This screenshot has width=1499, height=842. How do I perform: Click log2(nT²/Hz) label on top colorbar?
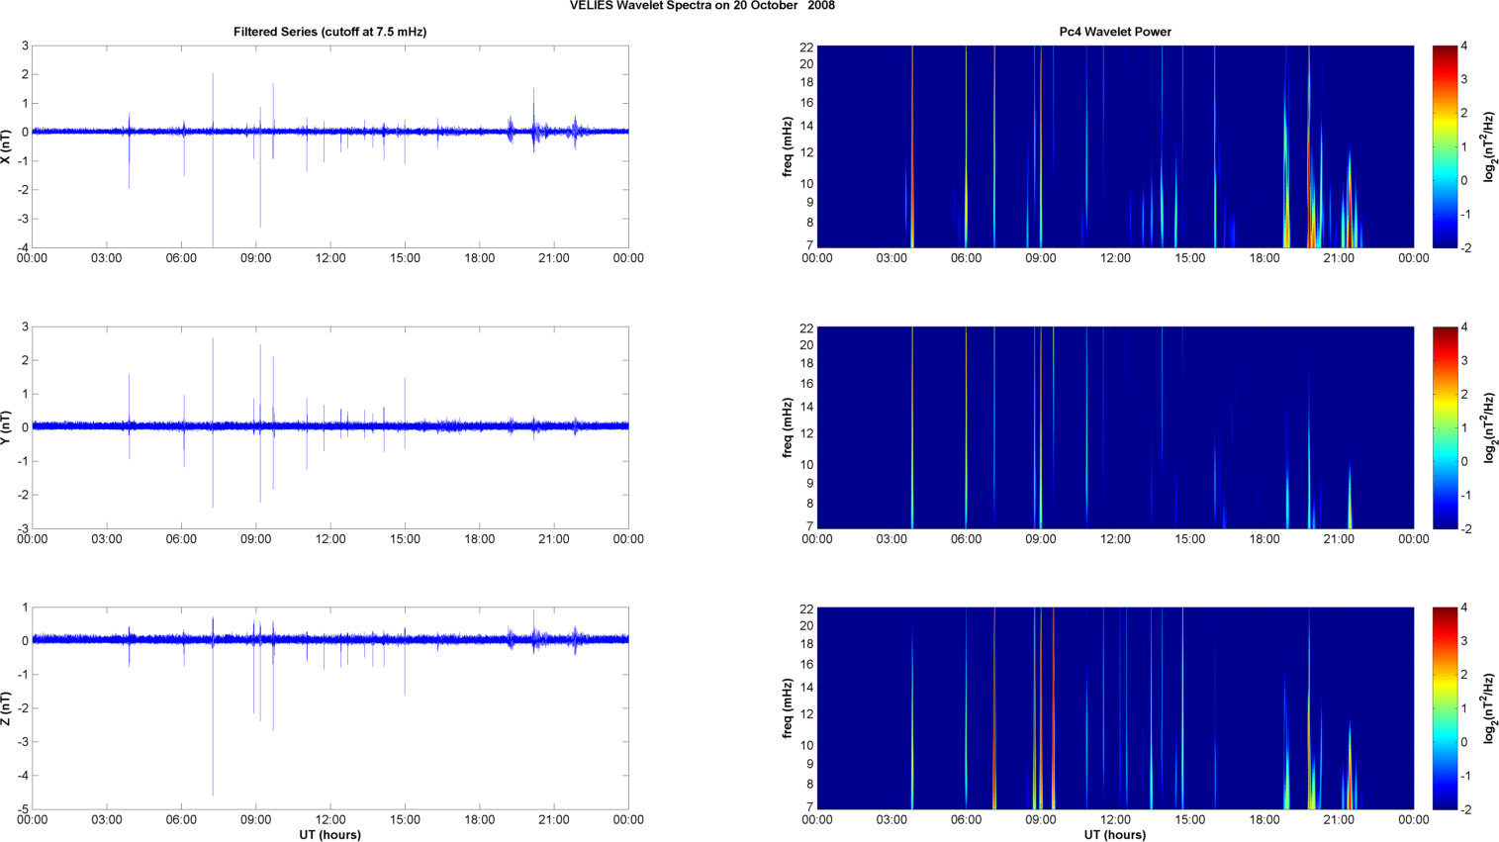pos(1488,146)
